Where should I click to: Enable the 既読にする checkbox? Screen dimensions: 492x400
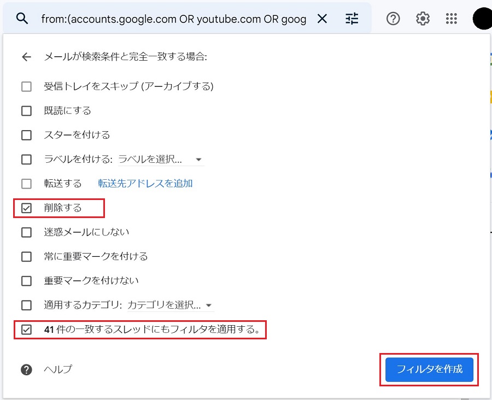click(26, 111)
